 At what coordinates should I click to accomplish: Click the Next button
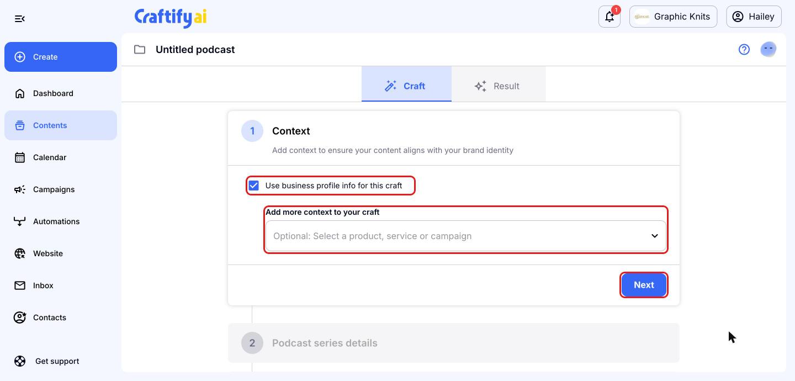[644, 285]
